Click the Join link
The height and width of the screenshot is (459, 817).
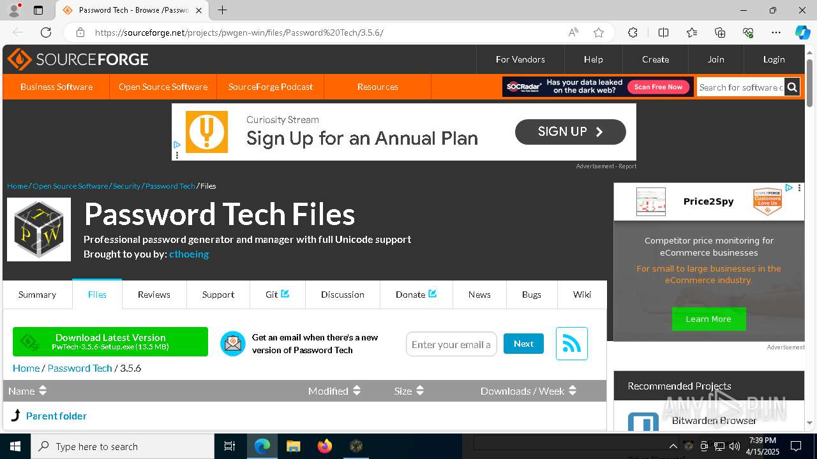click(x=716, y=59)
